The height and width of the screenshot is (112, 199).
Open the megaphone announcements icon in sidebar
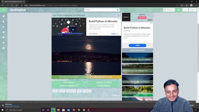pyautogui.click(x=3, y=43)
